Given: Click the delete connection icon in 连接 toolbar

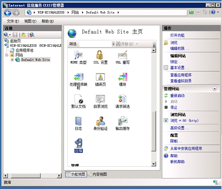Looking at the screenshot, I should click(32, 34).
